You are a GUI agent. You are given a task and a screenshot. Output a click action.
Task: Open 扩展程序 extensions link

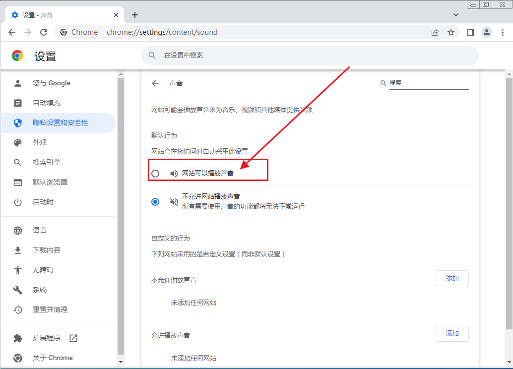[59, 338]
